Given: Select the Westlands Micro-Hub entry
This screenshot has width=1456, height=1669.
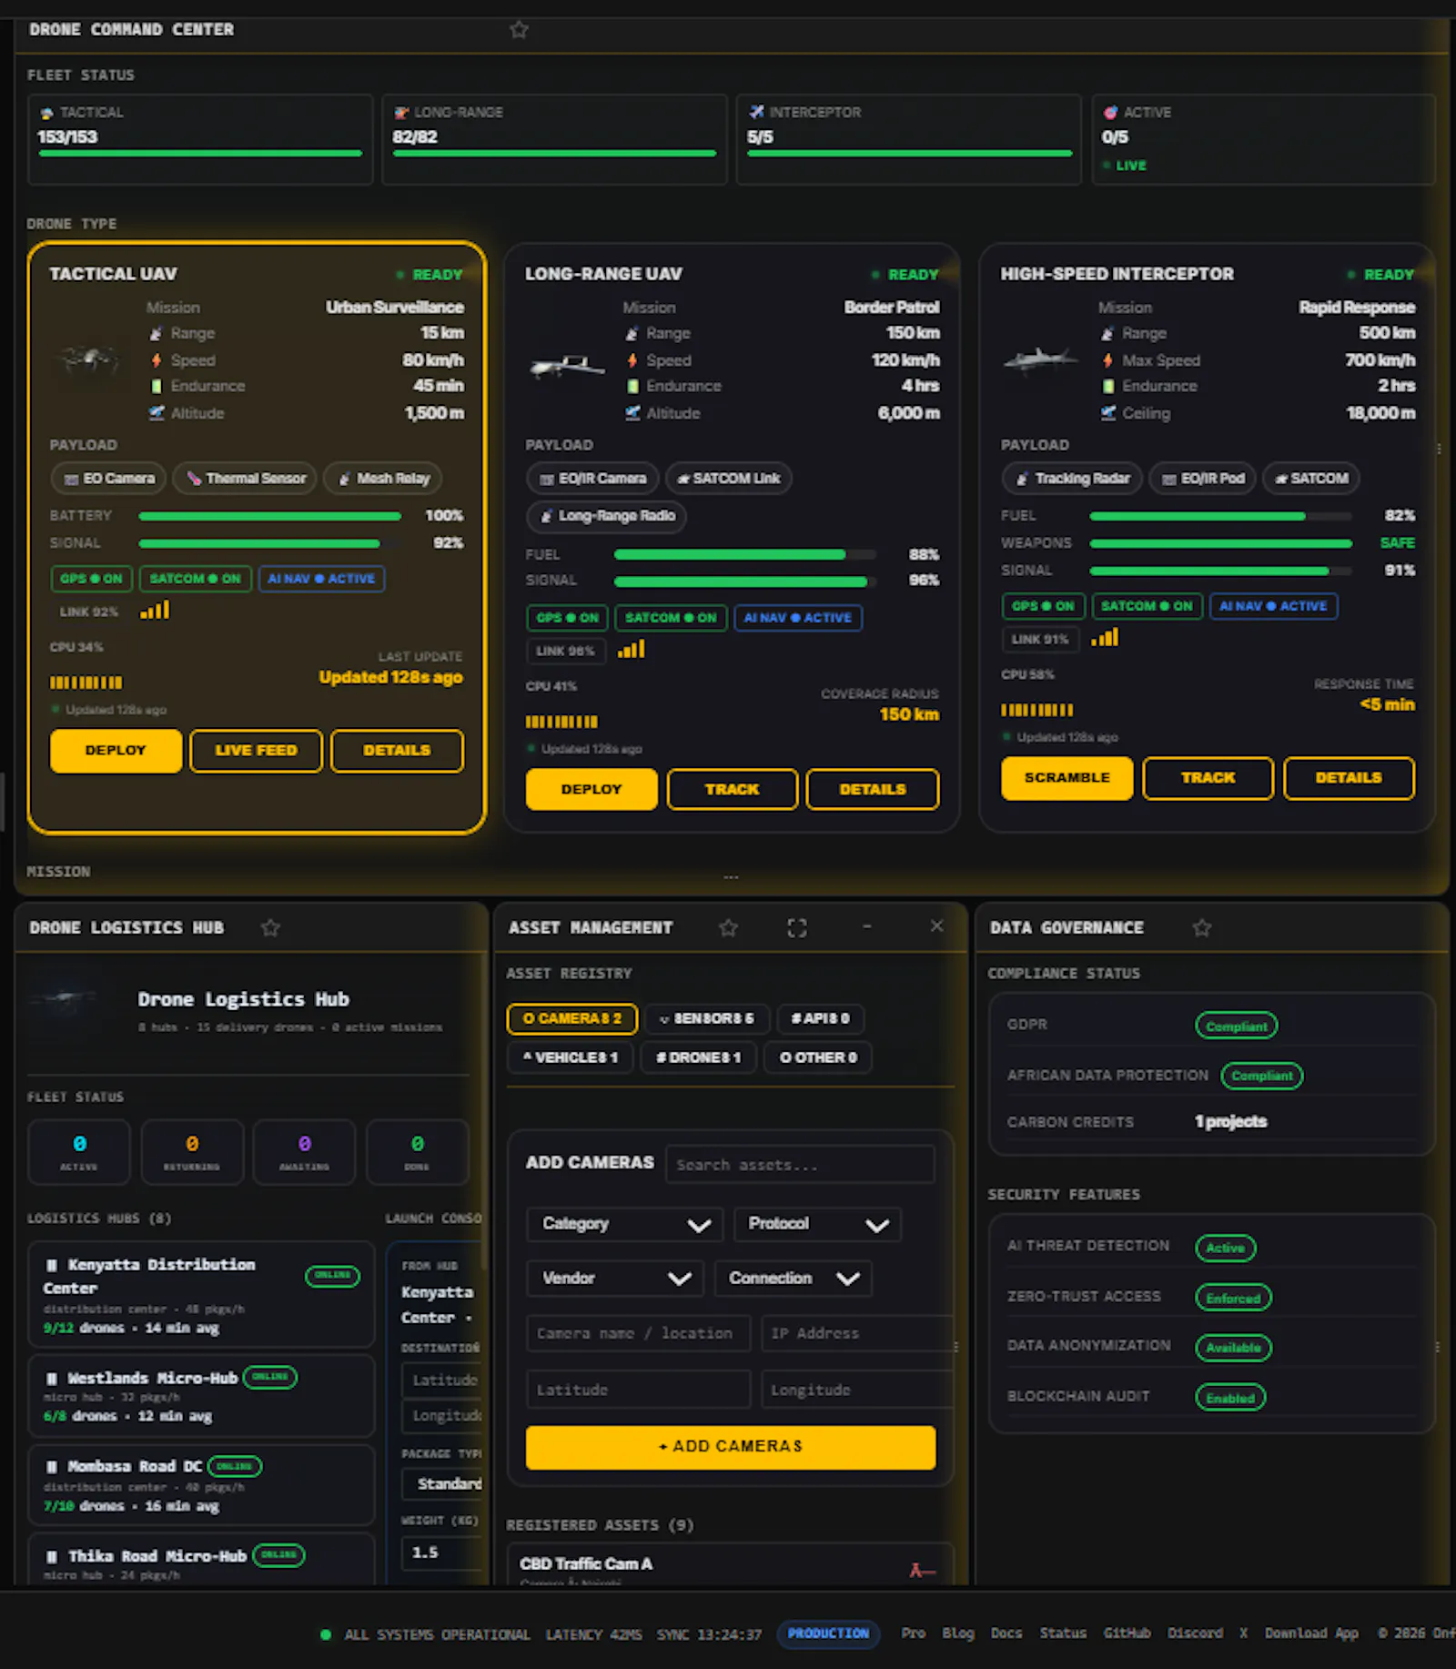Looking at the screenshot, I should click(201, 1396).
